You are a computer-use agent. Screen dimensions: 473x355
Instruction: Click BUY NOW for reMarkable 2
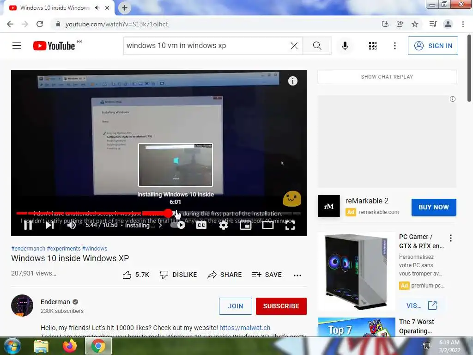click(x=433, y=207)
